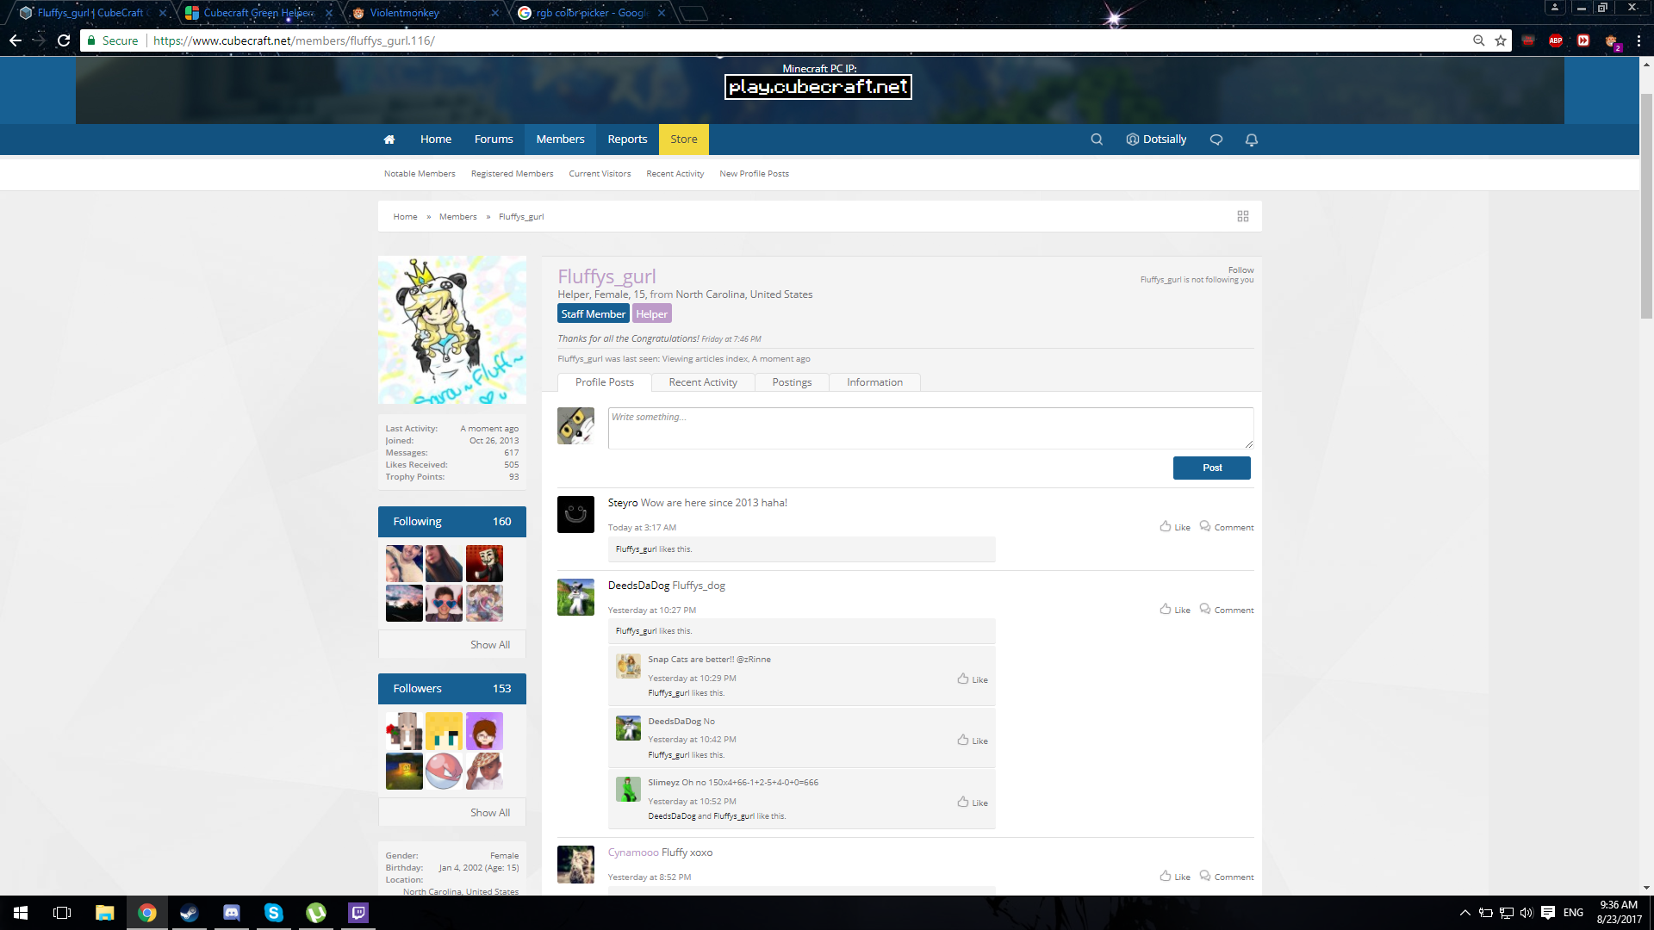Open the Dotsially account menu
The image size is (1654, 930).
tap(1156, 139)
